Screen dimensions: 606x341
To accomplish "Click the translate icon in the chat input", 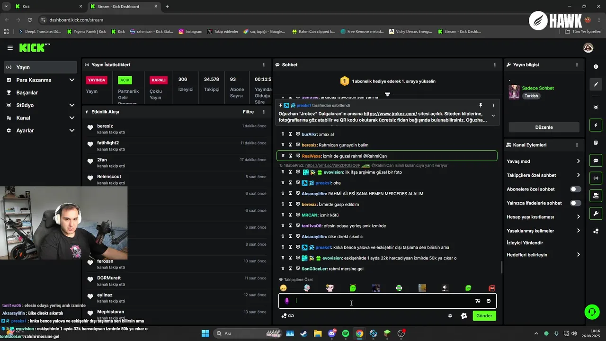I will [478, 301].
